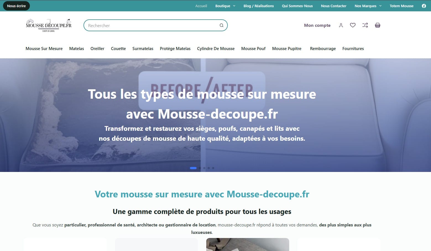This screenshot has height=251, width=431.
Task: Open Oreiller category
Action: click(97, 49)
